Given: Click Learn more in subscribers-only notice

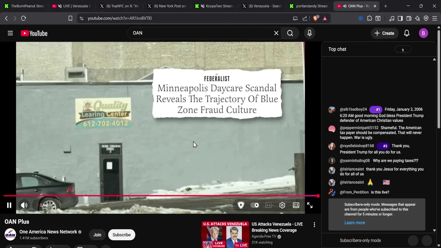Looking at the screenshot, I should coord(355,223).
